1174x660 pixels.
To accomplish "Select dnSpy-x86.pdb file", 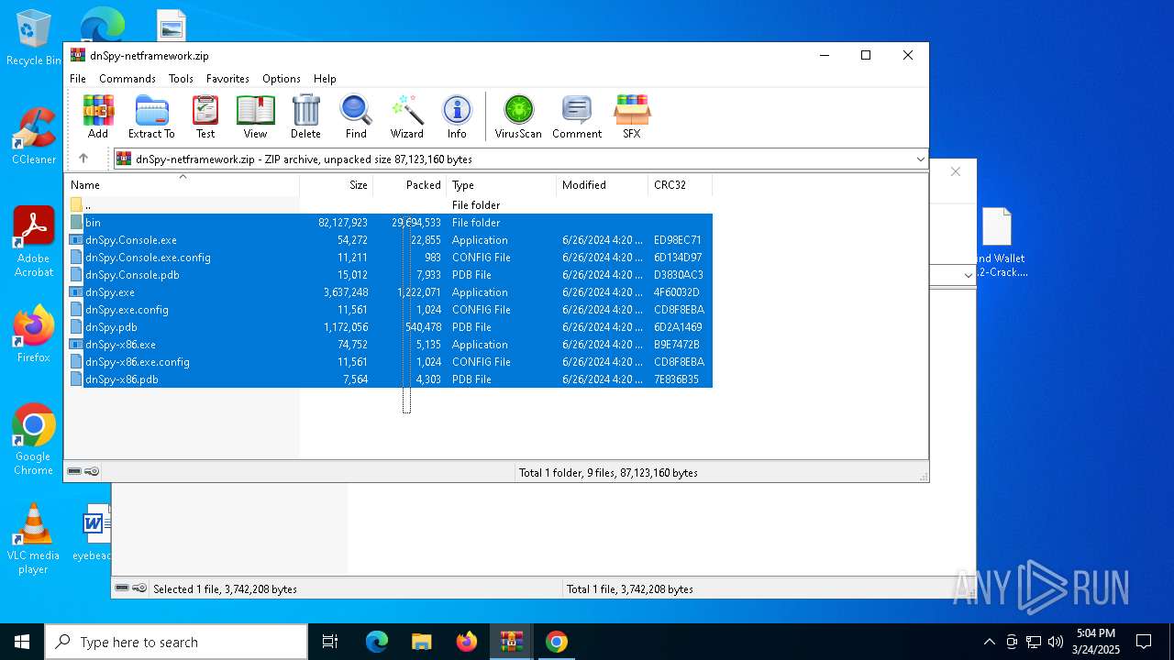I will click(x=391, y=379).
